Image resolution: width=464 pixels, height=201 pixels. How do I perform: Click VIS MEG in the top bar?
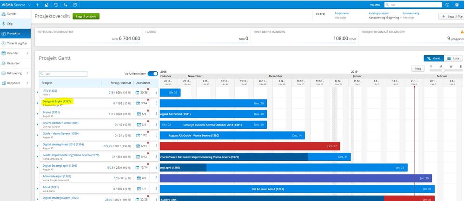(x=375, y=5)
